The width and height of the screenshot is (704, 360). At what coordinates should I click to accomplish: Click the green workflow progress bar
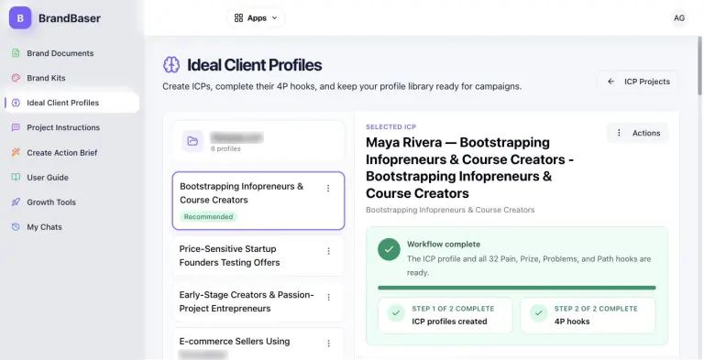click(517, 288)
